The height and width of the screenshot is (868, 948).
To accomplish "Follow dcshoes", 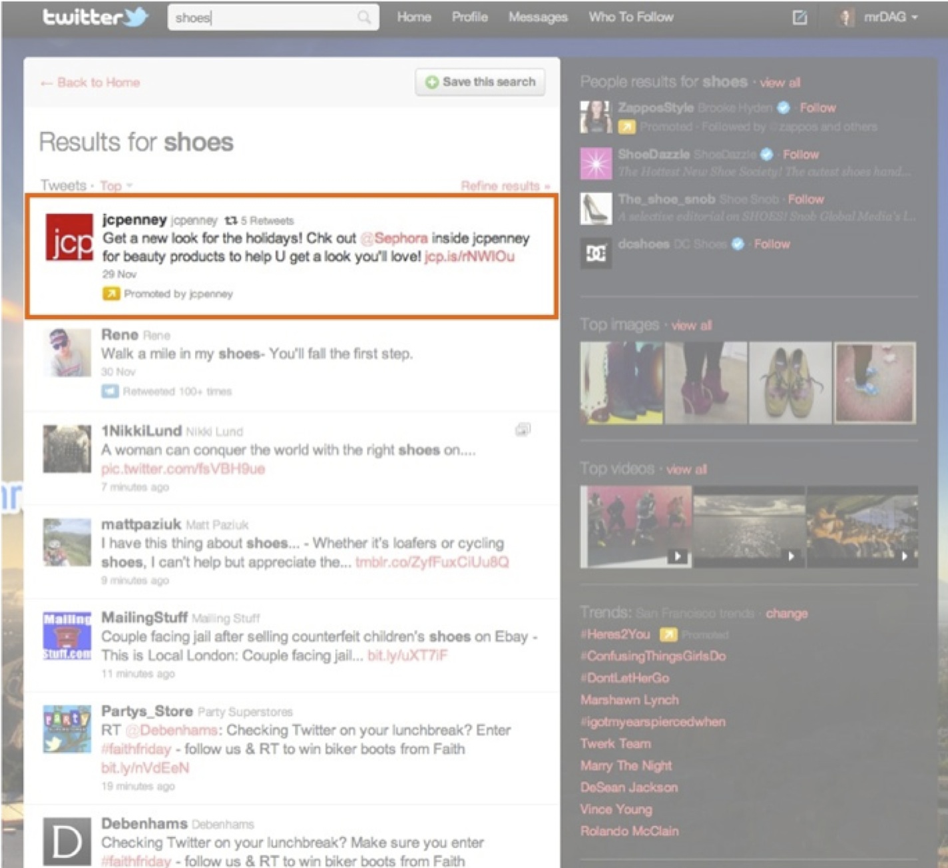I will click(772, 244).
